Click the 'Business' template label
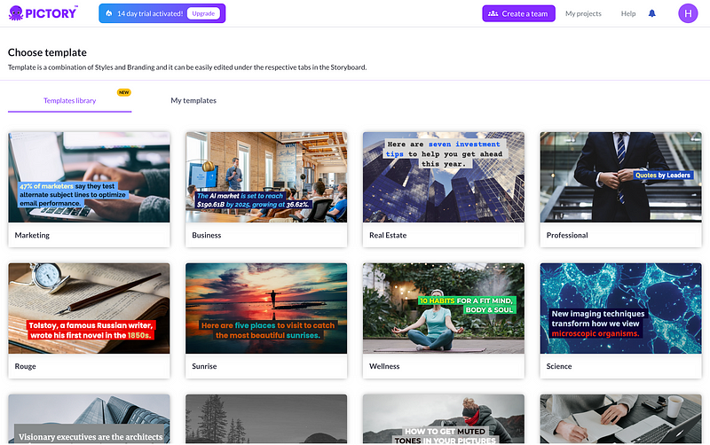 pyautogui.click(x=207, y=235)
